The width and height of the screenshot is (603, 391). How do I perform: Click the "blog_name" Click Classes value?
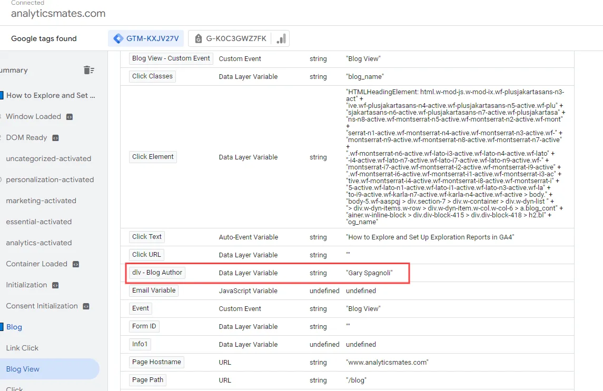(365, 77)
